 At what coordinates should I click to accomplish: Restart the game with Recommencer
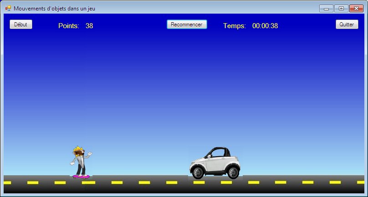point(187,25)
